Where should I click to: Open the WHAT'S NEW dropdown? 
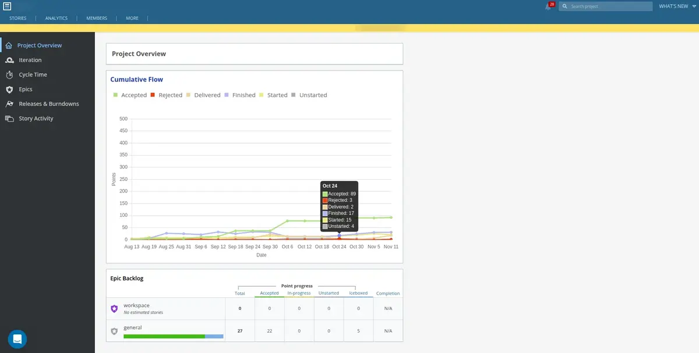[x=675, y=6]
